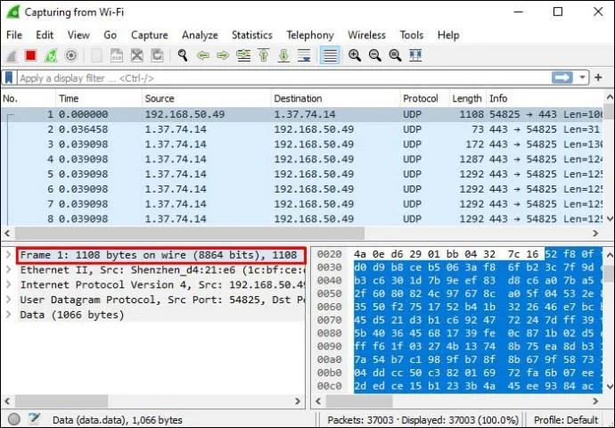Screen dimensions: 615x428
Task: Click the display filter input field
Action: coord(284,78)
